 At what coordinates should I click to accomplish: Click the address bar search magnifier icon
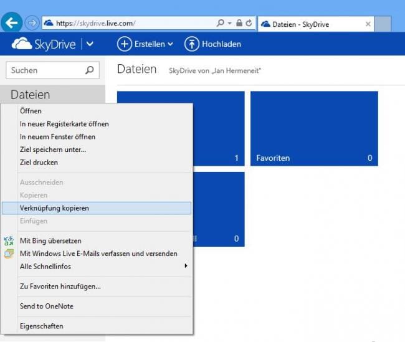pyautogui.click(x=221, y=23)
